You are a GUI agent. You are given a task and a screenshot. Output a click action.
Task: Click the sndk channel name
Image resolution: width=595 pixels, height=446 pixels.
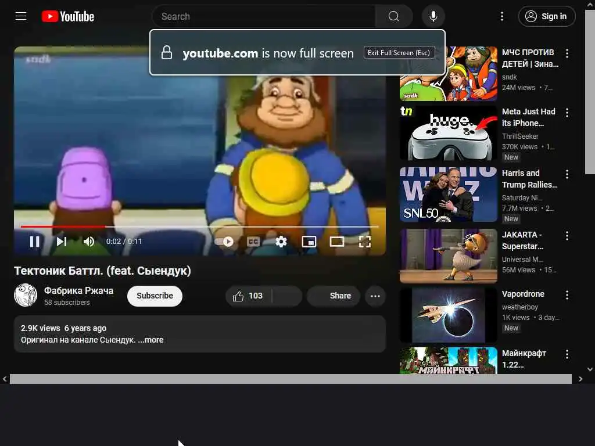pos(509,77)
